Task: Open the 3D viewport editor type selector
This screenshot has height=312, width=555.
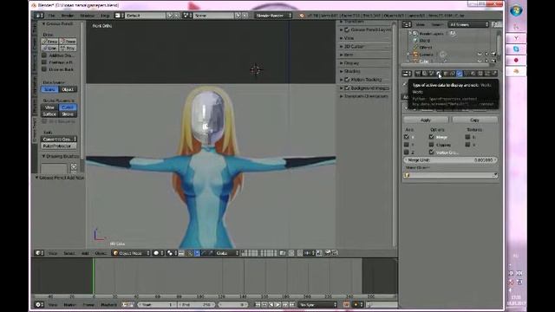Action: pos(39,253)
